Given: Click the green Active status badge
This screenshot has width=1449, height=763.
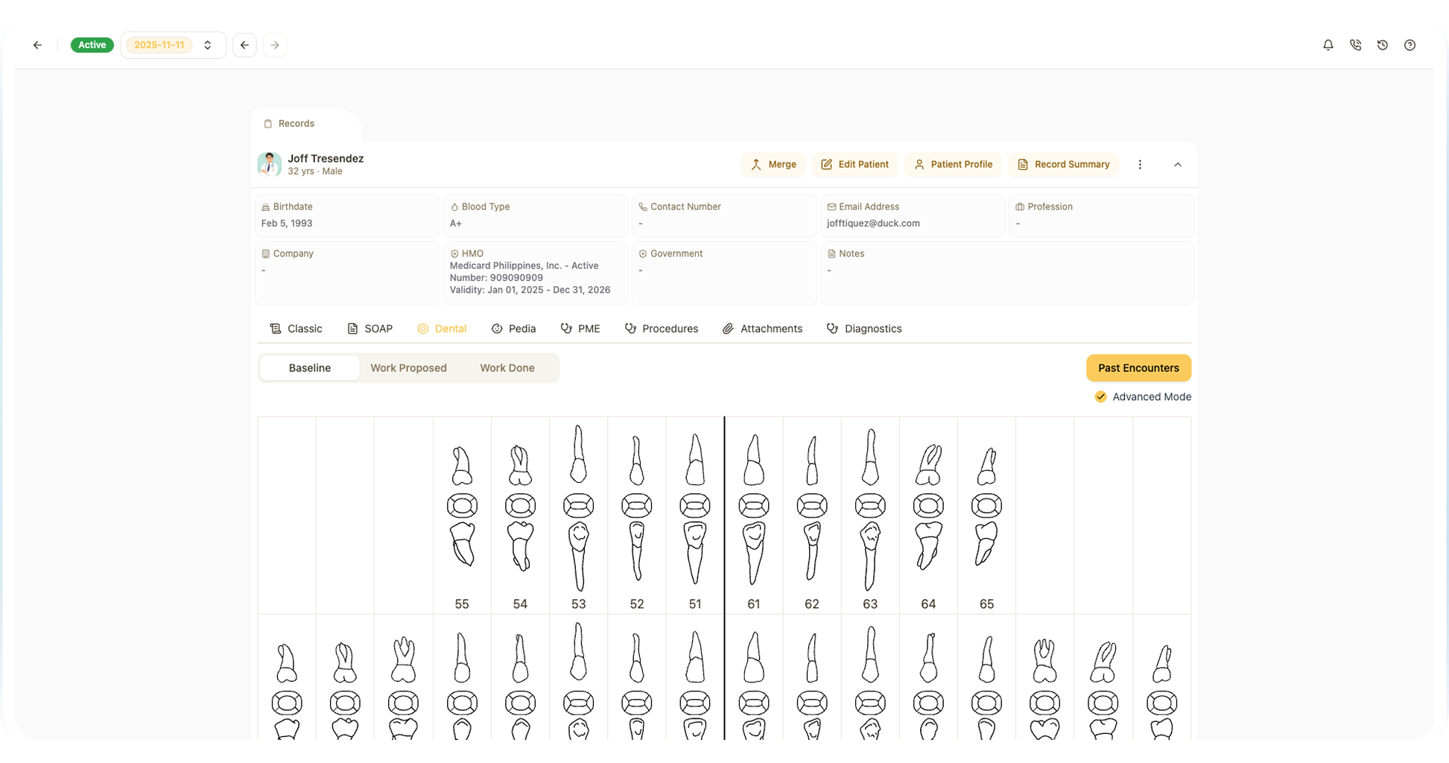Looking at the screenshot, I should click(92, 45).
